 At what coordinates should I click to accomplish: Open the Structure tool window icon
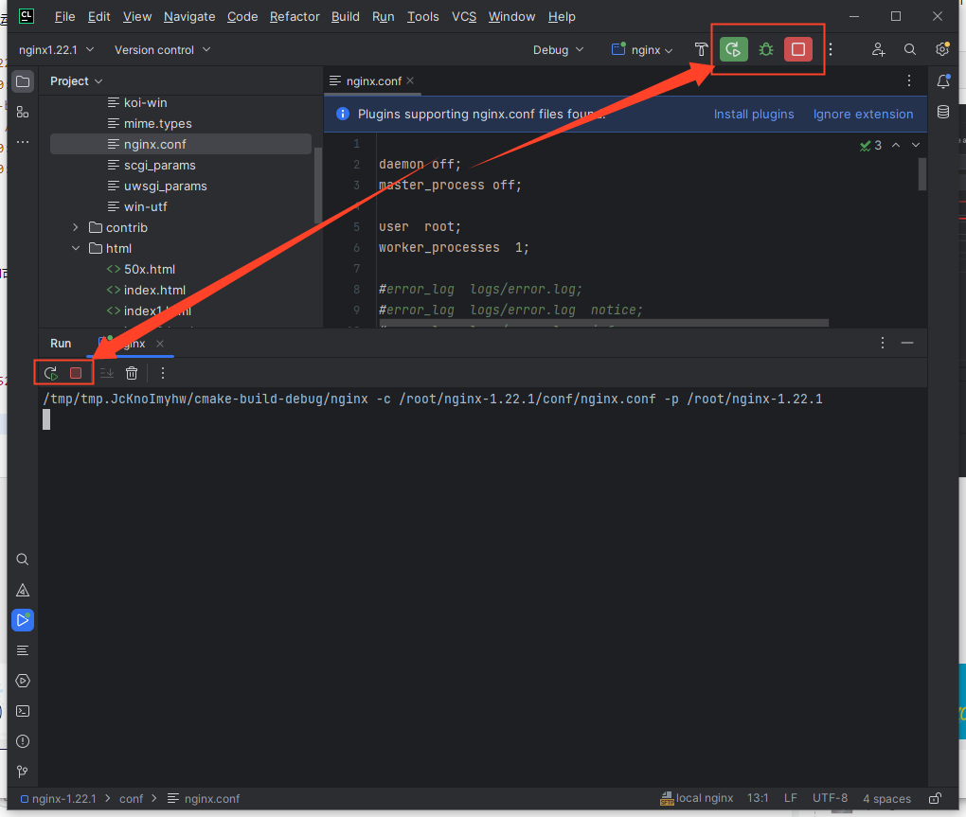(x=23, y=112)
